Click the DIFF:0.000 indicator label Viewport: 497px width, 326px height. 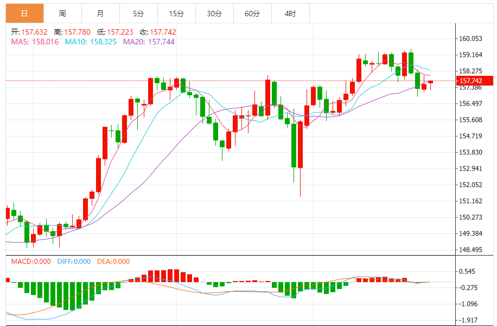(x=74, y=262)
